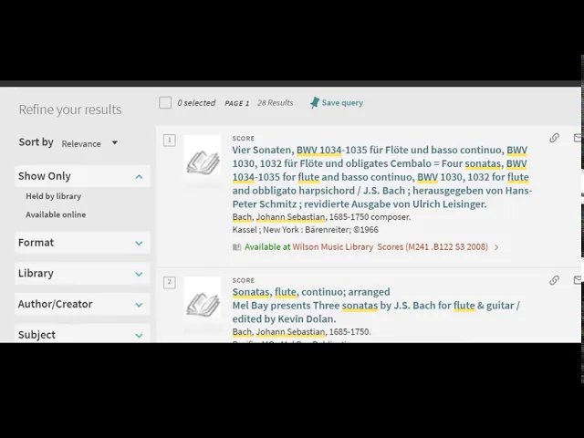Filter by Held by library

coord(53,196)
